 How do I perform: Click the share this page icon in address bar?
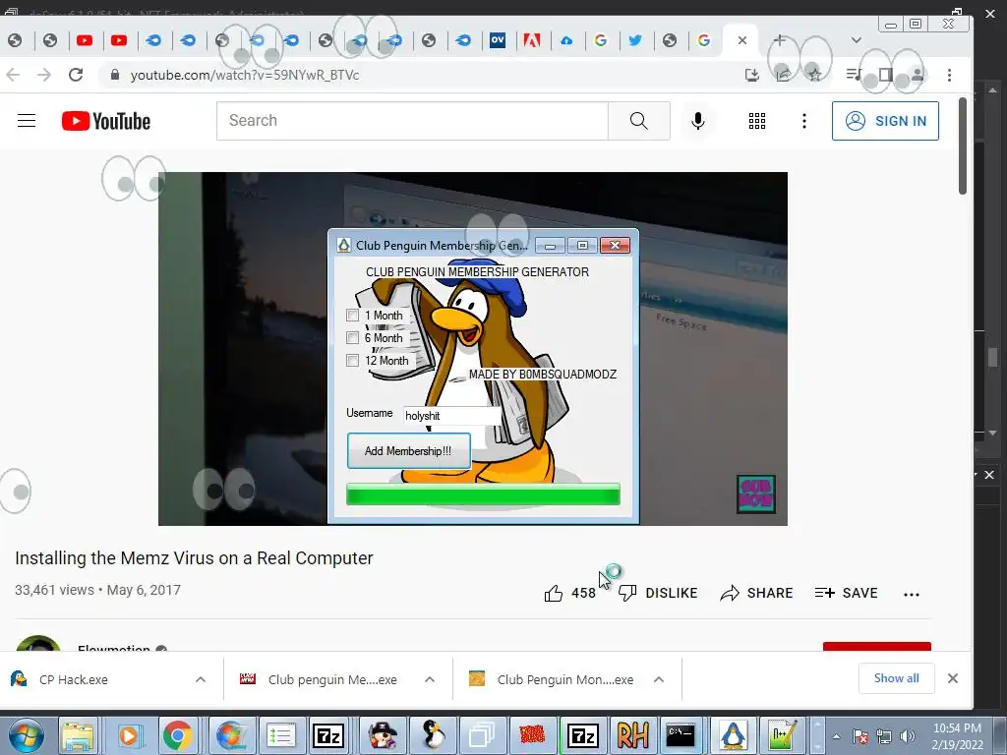(784, 75)
